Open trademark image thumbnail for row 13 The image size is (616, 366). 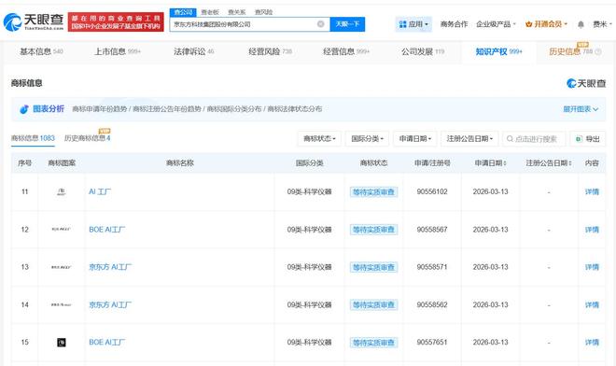point(62,267)
